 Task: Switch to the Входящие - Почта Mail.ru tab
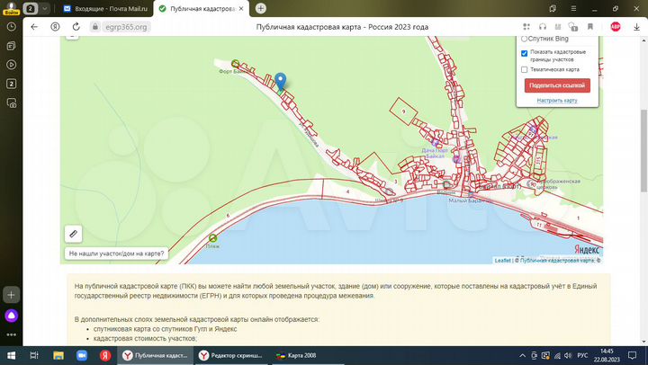pyautogui.click(x=106, y=8)
